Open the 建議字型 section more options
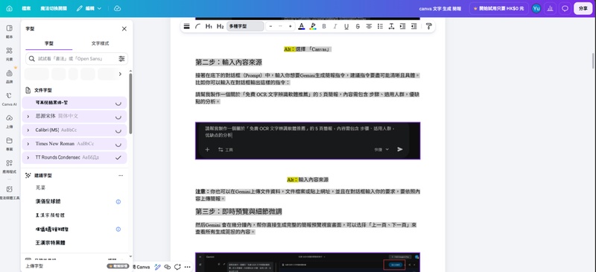Viewport: 596px width, 272px height. 121,175
